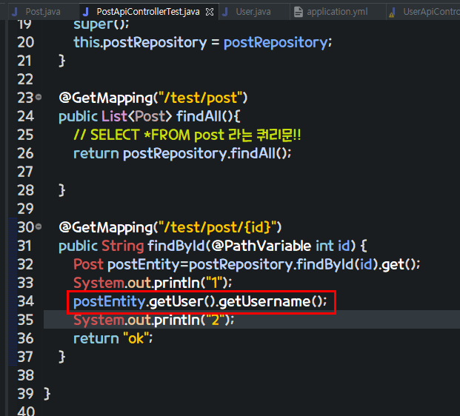Collapse the fold marker at line 23
This screenshot has height=416, width=460.
(x=39, y=97)
